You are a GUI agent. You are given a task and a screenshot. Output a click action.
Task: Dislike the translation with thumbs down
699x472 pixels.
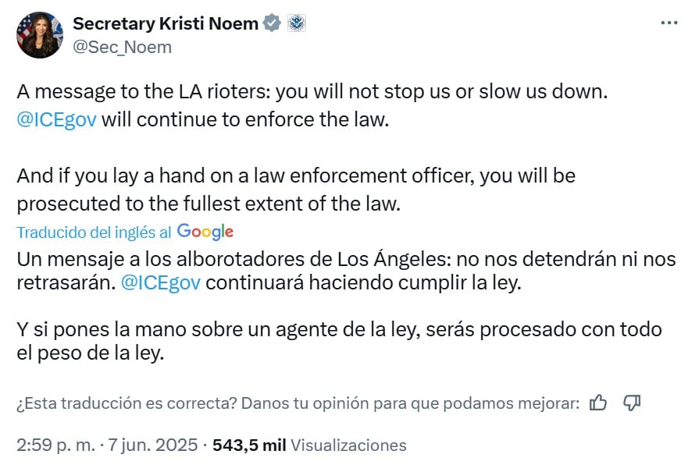[632, 403]
